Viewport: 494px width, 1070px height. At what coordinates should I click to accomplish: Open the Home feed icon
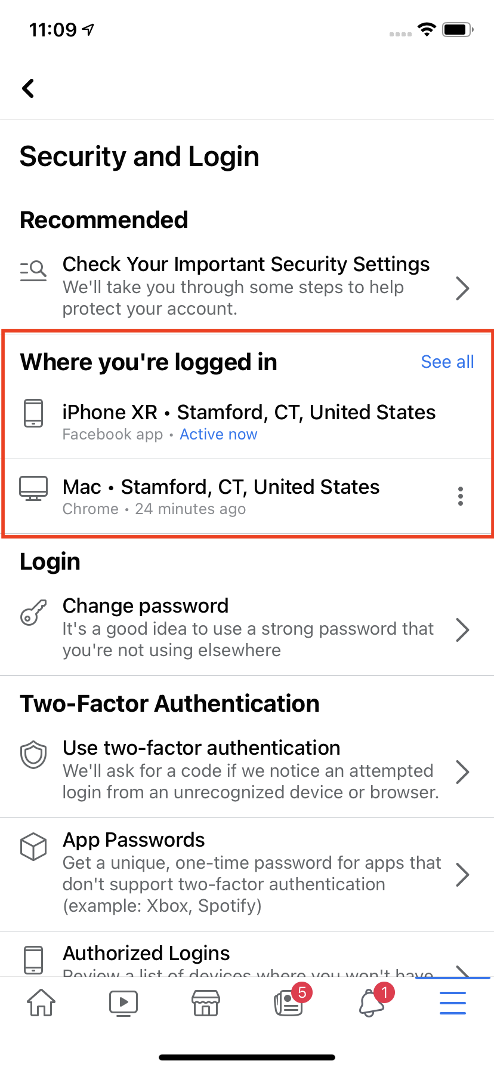tap(41, 1003)
